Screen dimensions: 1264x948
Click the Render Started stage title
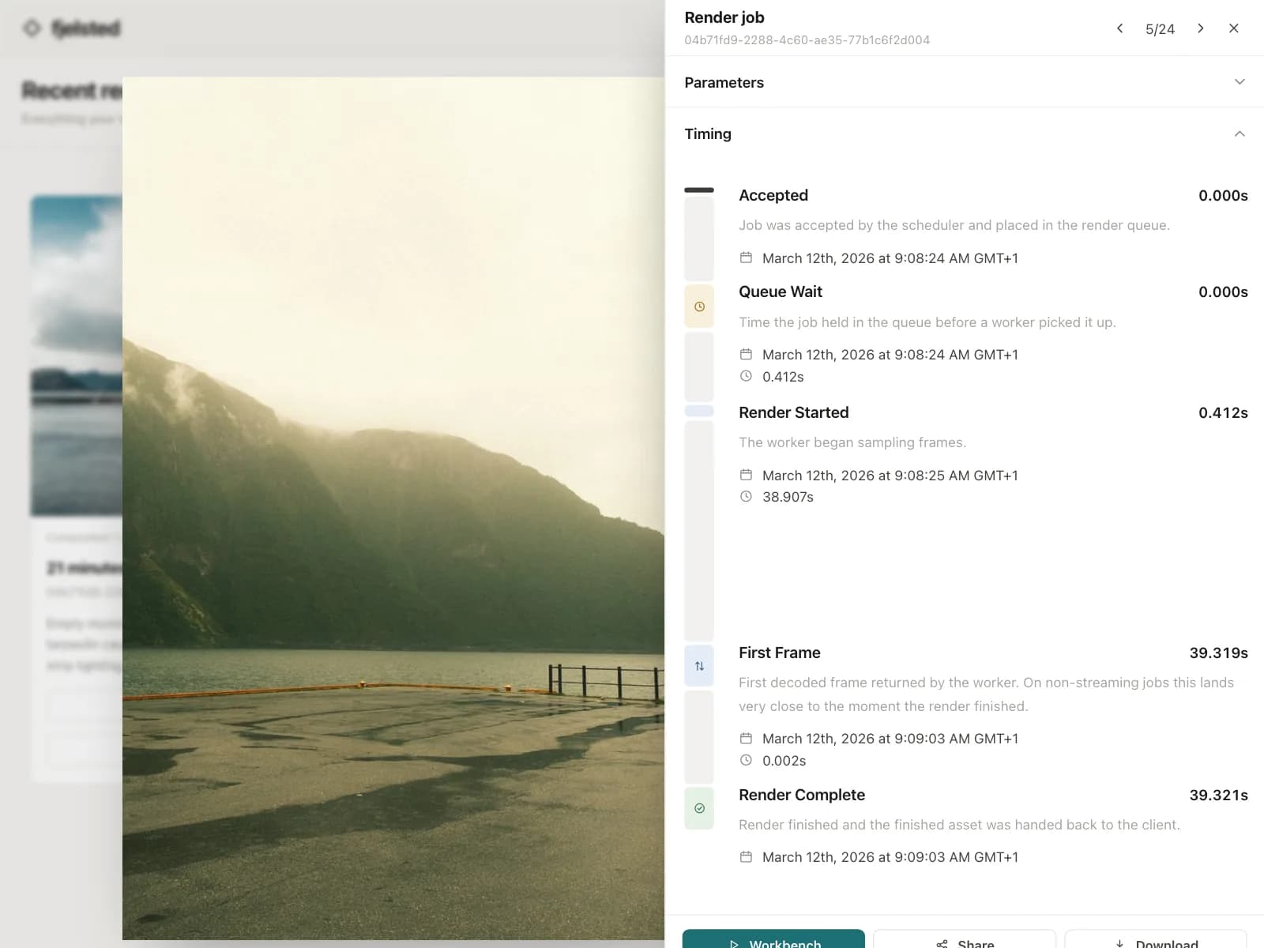[794, 412]
